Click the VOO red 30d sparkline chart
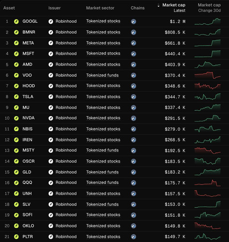This screenshot has width=229, height=242. 207,76
